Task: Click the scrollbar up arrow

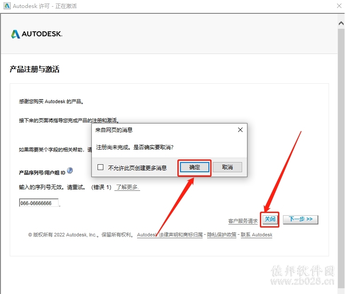Action: (341, 23)
